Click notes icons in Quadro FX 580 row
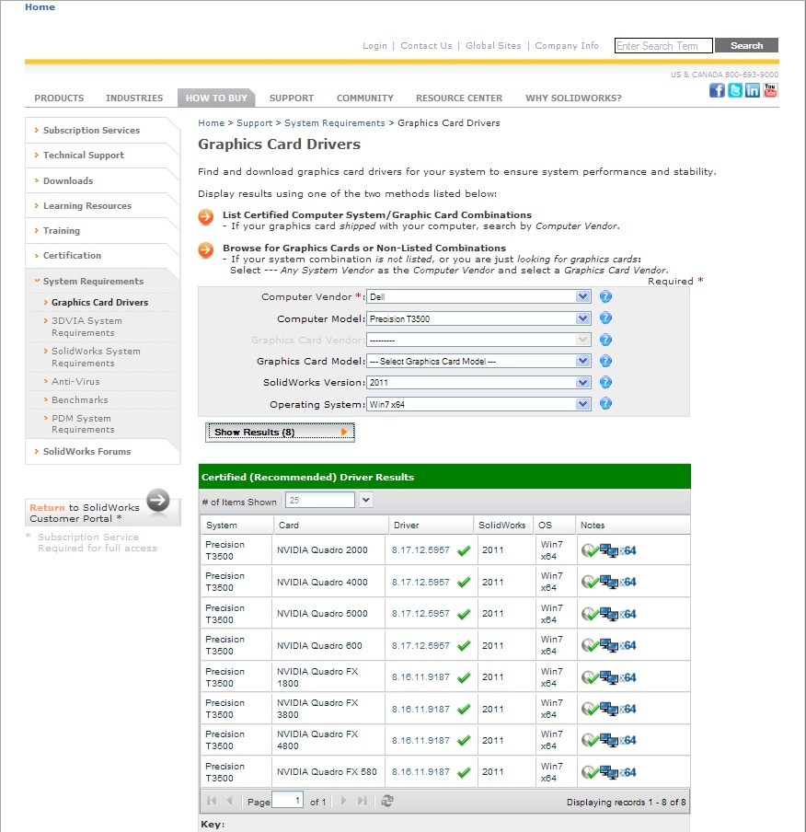 click(608, 772)
